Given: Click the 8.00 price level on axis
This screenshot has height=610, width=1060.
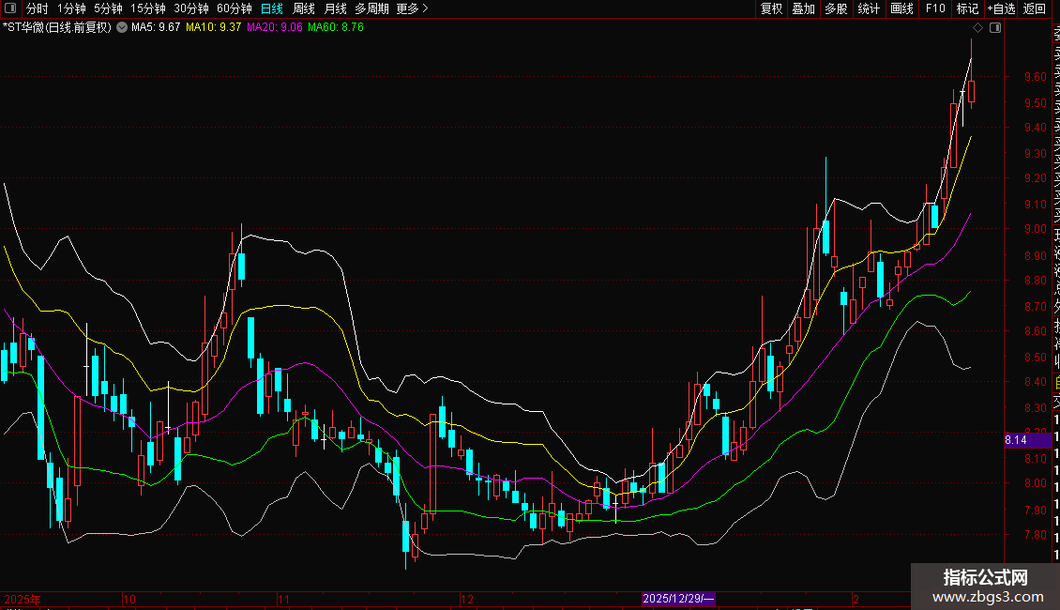Looking at the screenshot, I should pos(1036,483).
